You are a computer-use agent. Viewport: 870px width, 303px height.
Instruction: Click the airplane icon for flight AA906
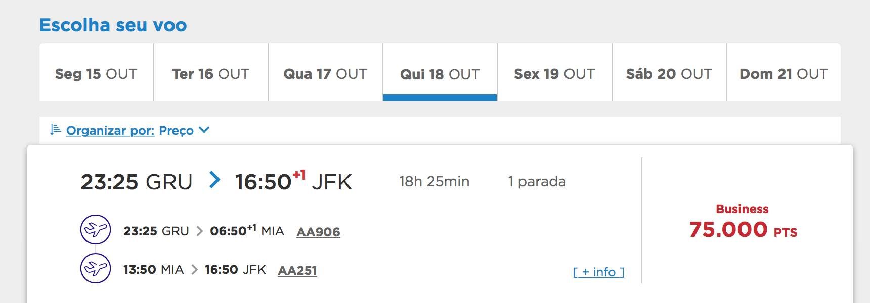[96, 230]
